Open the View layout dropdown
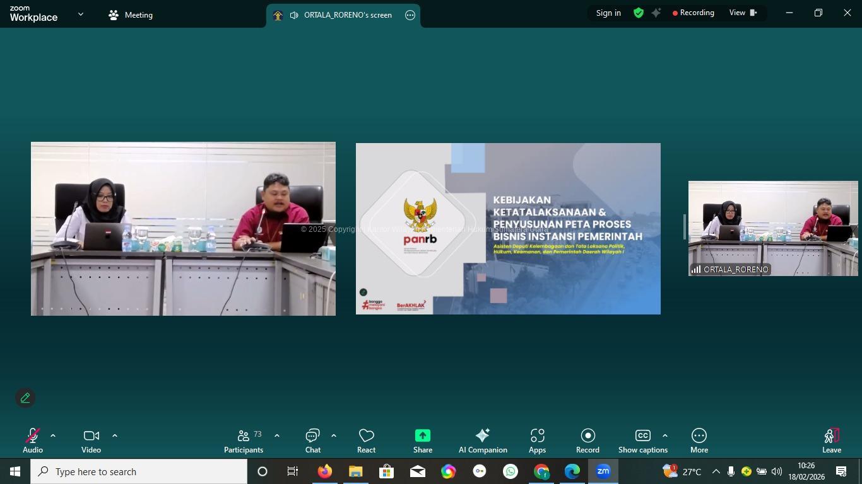Image resolution: width=862 pixels, height=484 pixels. (x=743, y=13)
